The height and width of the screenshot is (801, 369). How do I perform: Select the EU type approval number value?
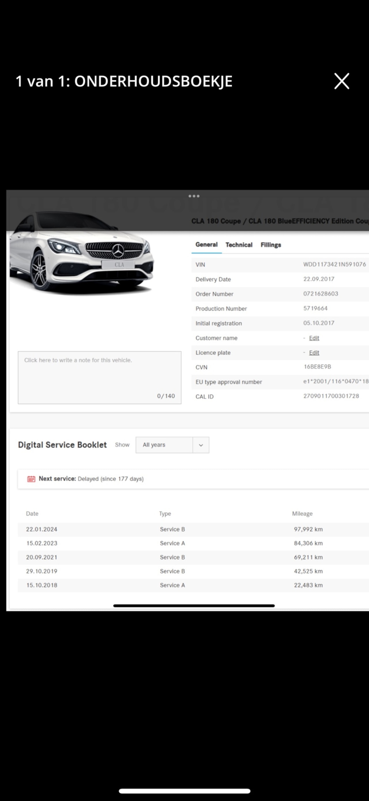point(336,381)
